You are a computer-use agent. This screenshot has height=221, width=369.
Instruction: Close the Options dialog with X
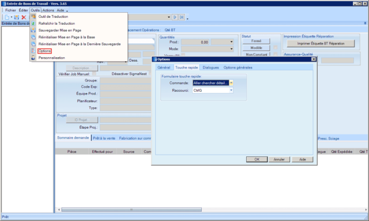click(314, 59)
